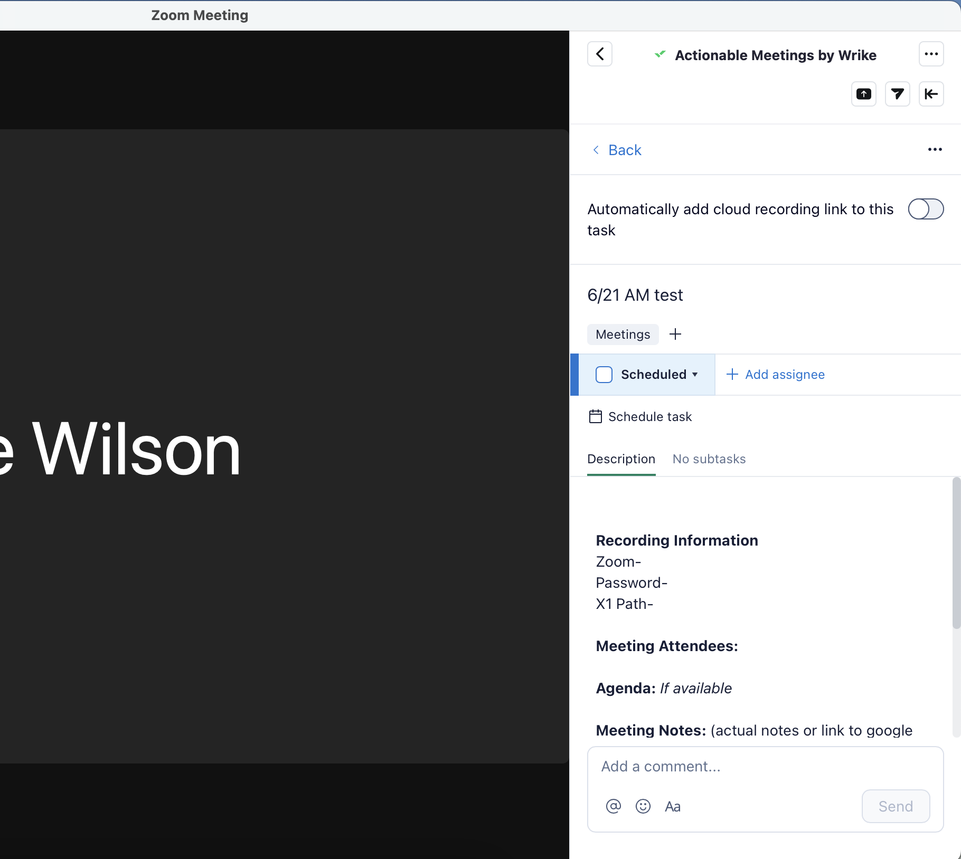Screen dimensions: 961x859
Task: Click the task title 6/21 AM test
Action: [x=635, y=295]
